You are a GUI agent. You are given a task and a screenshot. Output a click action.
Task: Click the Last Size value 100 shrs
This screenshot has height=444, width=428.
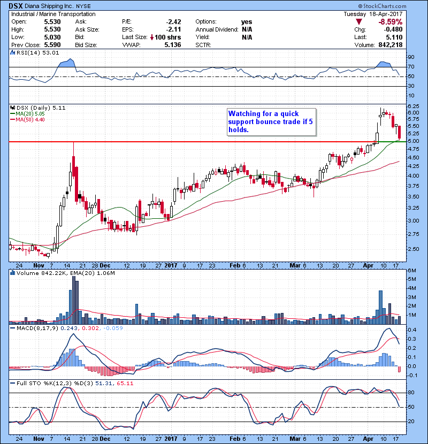point(167,37)
